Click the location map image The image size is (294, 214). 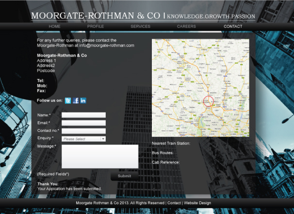200,87
